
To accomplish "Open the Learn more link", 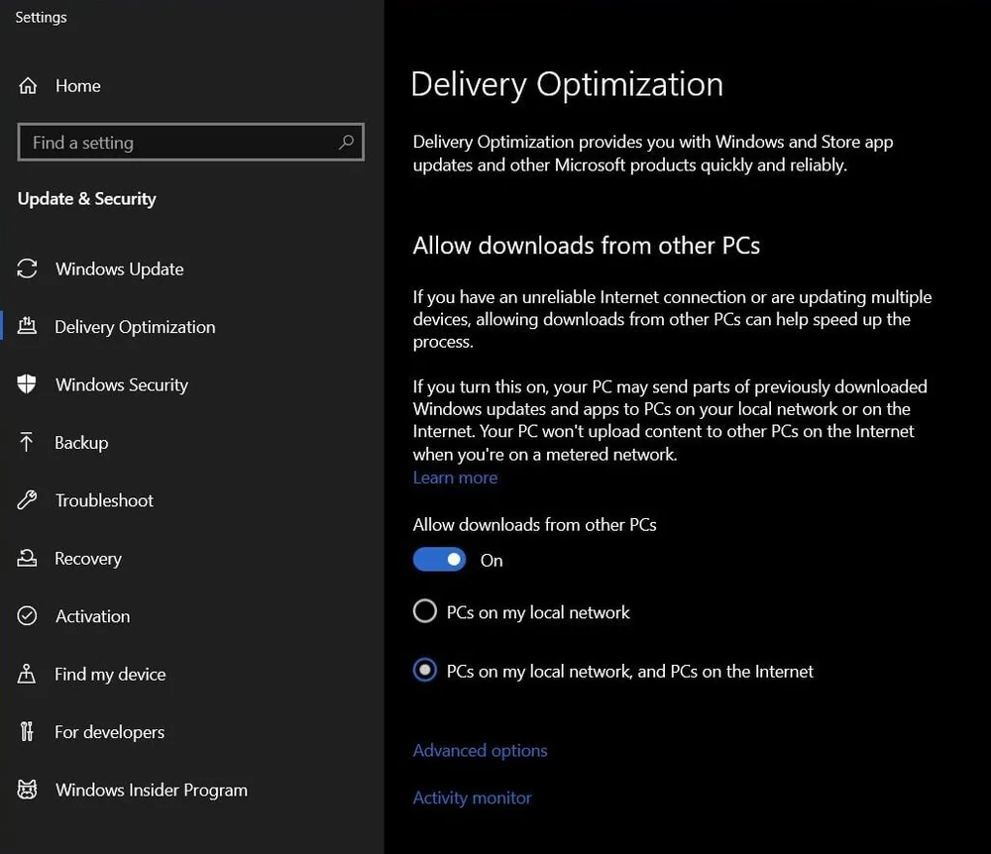I will point(455,478).
